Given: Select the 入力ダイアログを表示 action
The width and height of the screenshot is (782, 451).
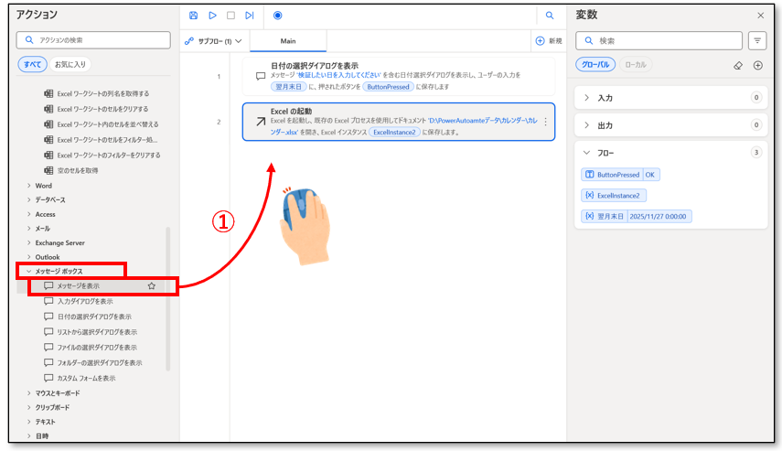Looking at the screenshot, I should pos(85,301).
